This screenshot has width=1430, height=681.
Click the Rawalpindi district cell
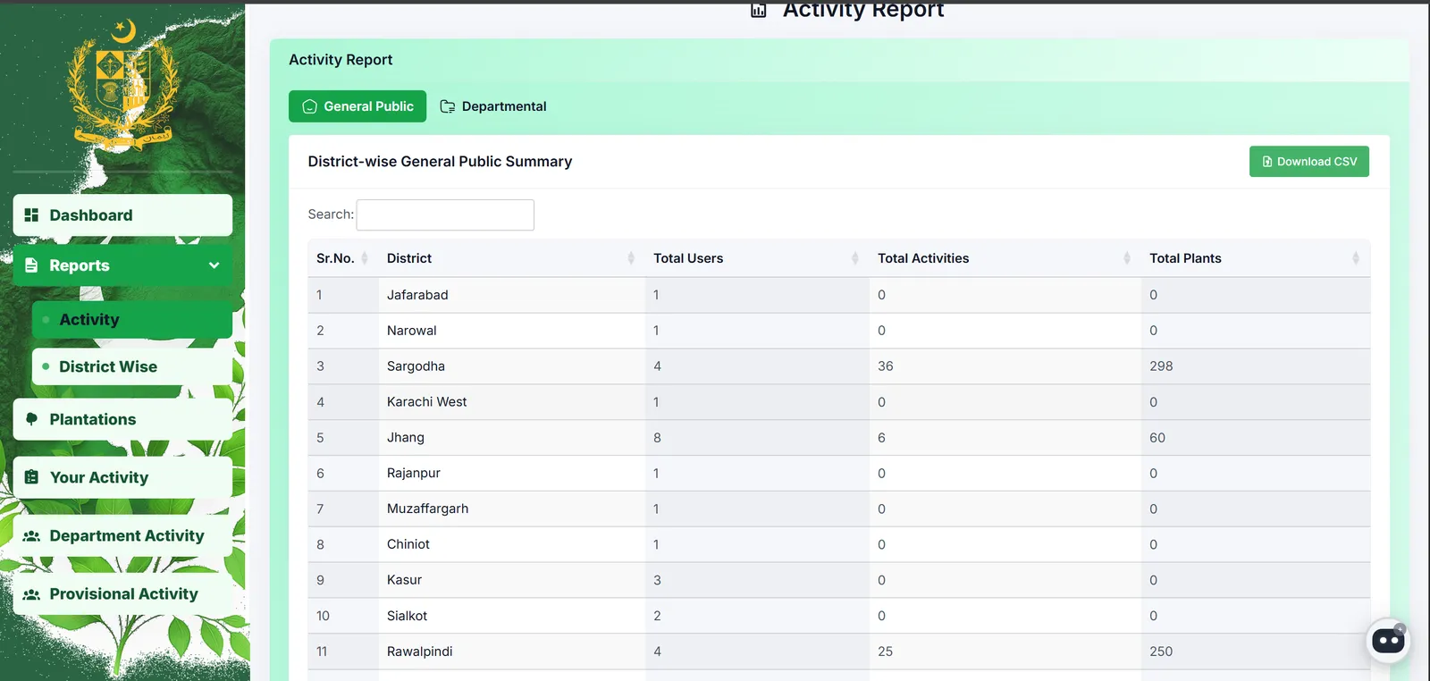click(511, 652)
